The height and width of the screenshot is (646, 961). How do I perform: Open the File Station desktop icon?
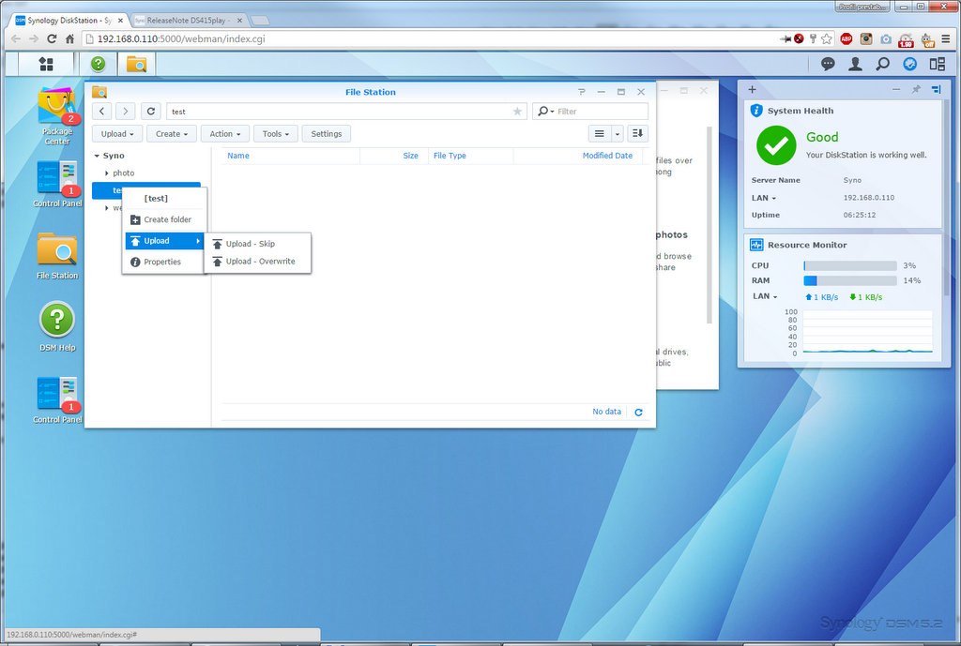[57, 256]
